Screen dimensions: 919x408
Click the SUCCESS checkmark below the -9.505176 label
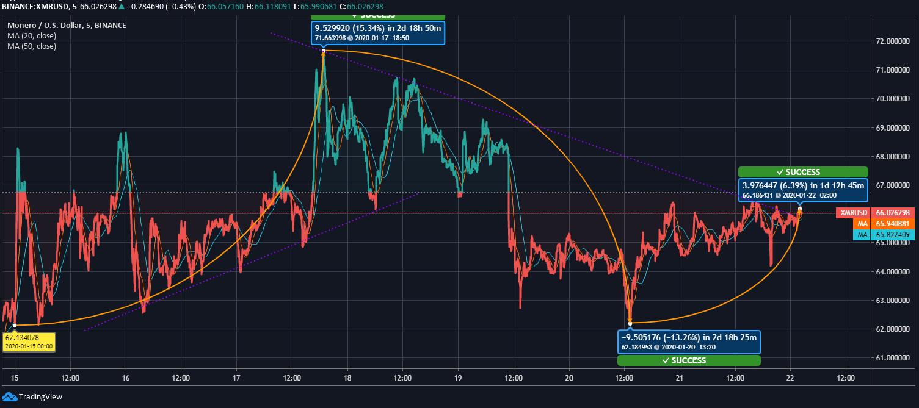(688, 360)
